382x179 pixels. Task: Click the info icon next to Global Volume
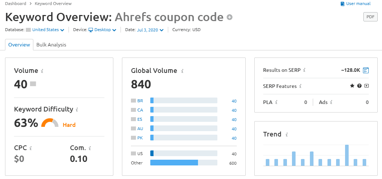[x=182, y=71]
